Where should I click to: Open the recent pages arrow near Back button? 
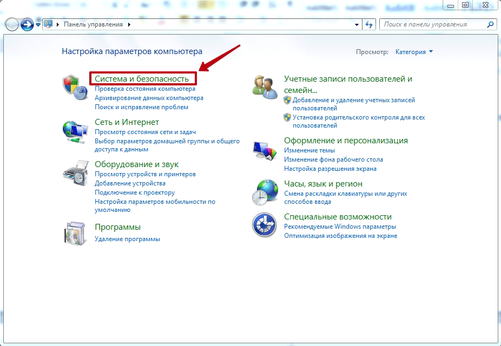pyautogui.click(x=38, y=25)
